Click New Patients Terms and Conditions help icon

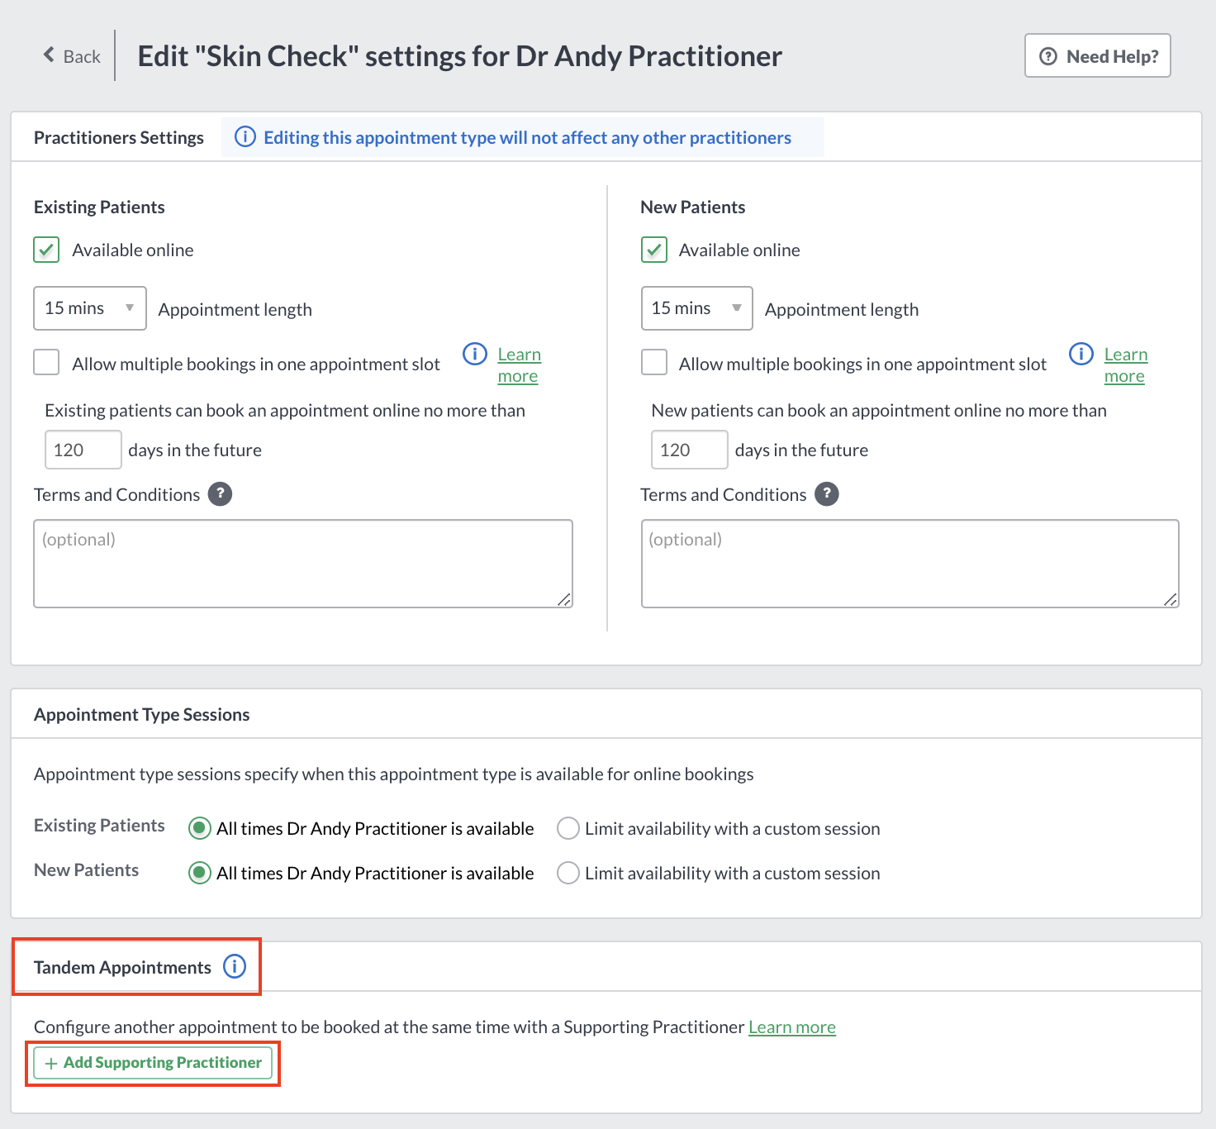(x=827, y=494)
